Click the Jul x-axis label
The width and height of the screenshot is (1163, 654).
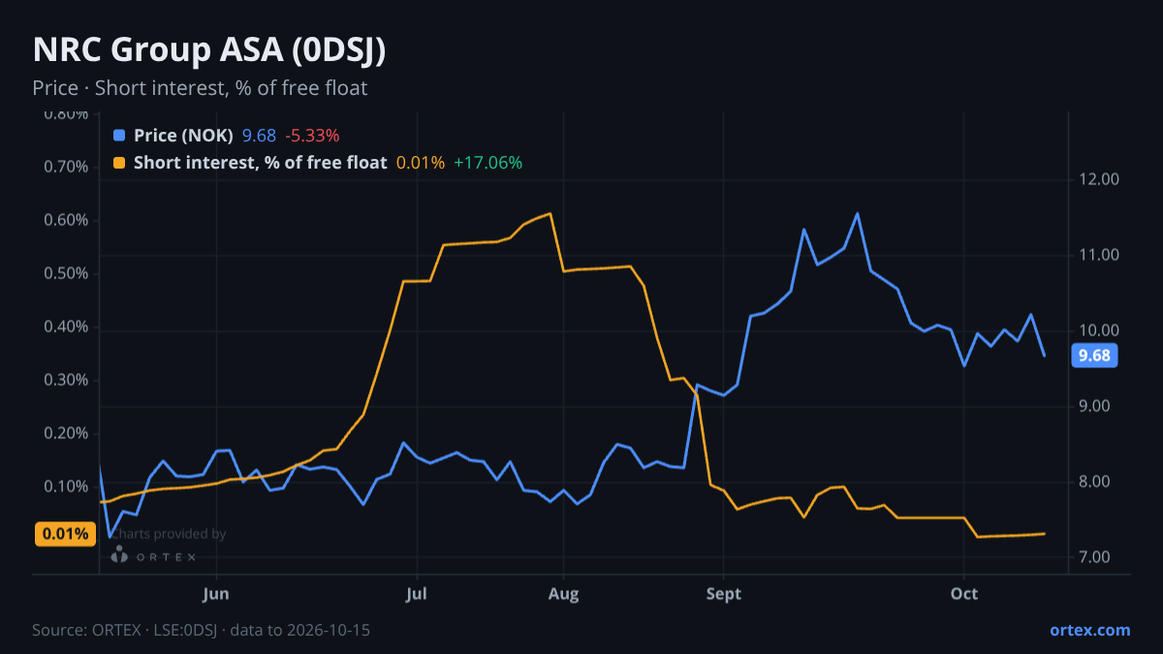417,594
